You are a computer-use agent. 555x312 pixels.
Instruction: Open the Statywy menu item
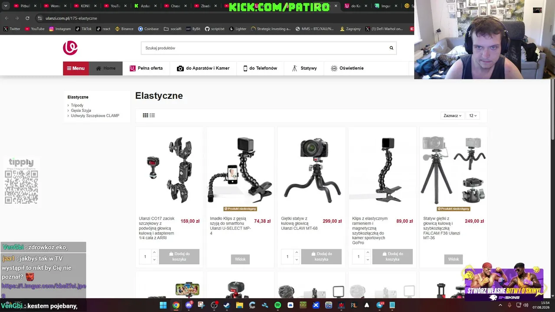click(304, 68)
